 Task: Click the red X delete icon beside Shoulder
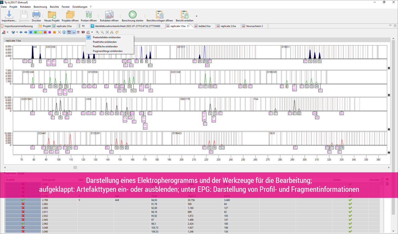387,179
